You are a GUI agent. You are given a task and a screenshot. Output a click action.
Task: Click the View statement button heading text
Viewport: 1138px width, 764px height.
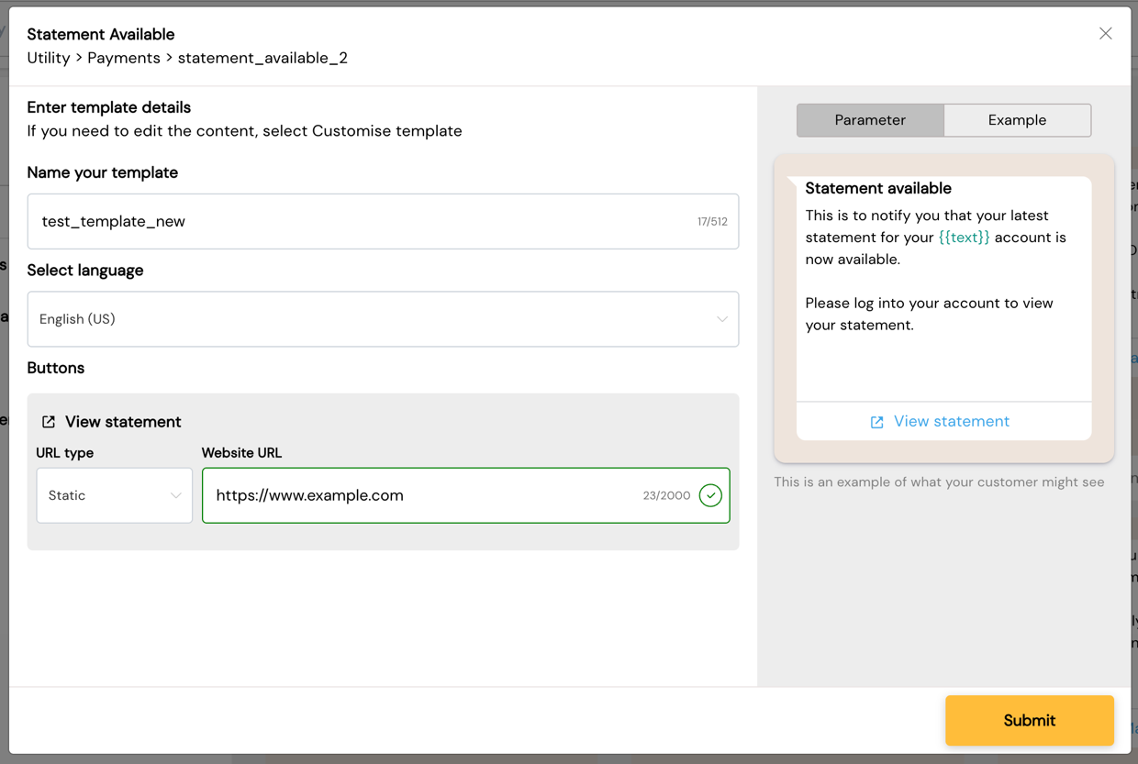(x=123, y=422)
